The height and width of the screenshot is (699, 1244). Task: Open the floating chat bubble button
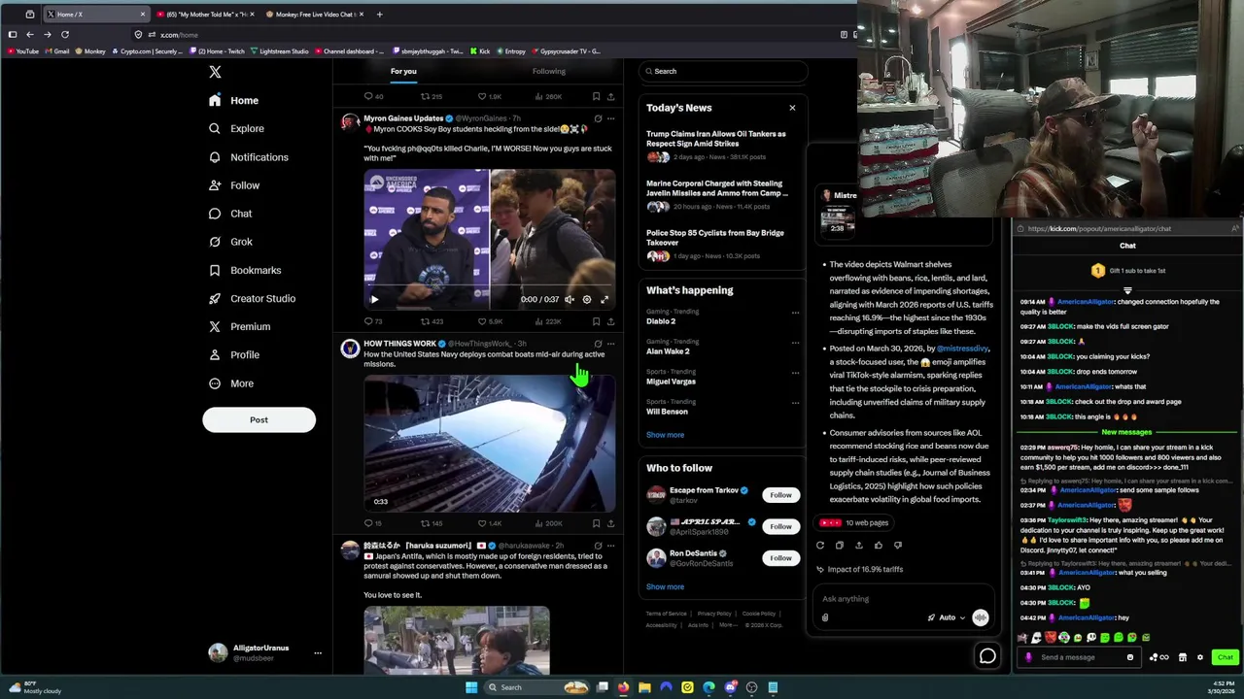click(987, 656)
